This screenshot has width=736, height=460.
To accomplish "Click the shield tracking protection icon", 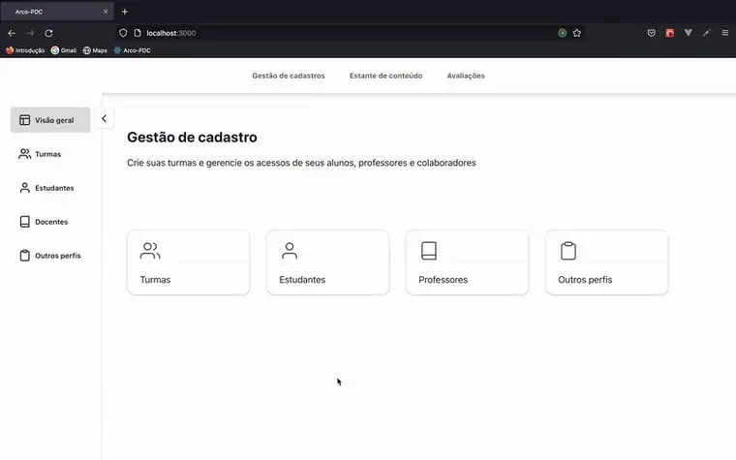I will 123,33.
